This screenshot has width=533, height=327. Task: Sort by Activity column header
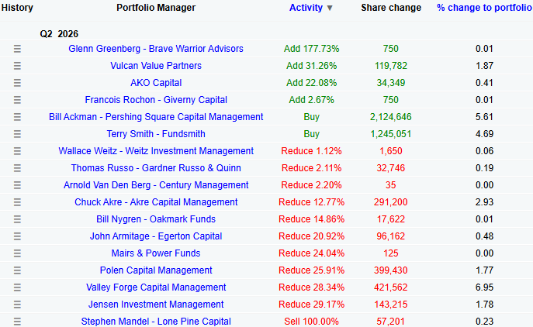[306, 8]
